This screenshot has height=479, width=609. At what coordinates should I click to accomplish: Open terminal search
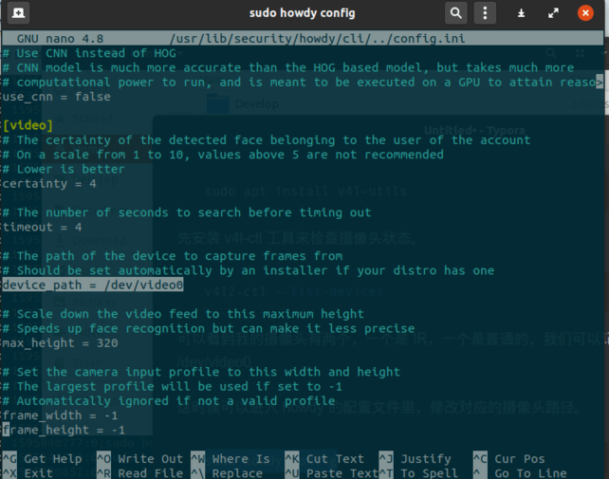(x=456, y=13)
